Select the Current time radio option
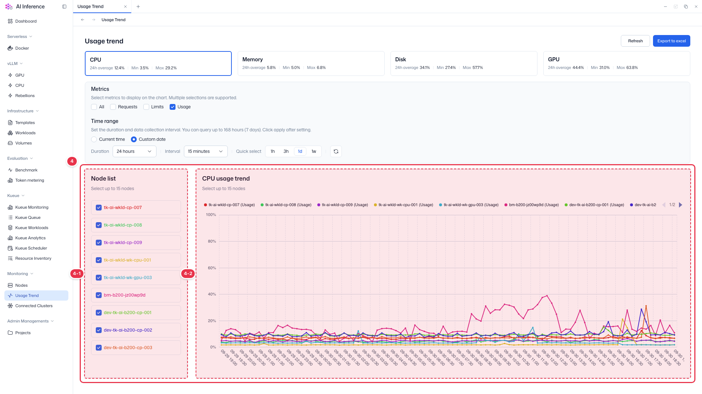Screen dimensions: 702x394 click(94, 139)
